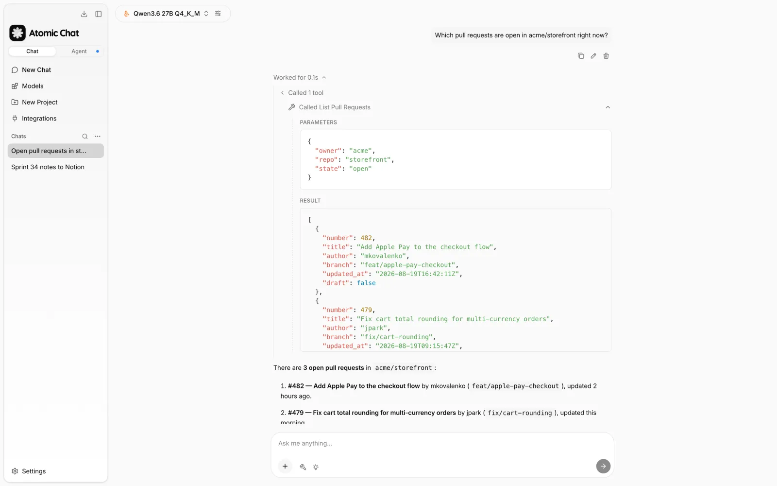This screenshot has width=777, height=486.
Task: Click the Chats section header
Action: coord(18,137)
